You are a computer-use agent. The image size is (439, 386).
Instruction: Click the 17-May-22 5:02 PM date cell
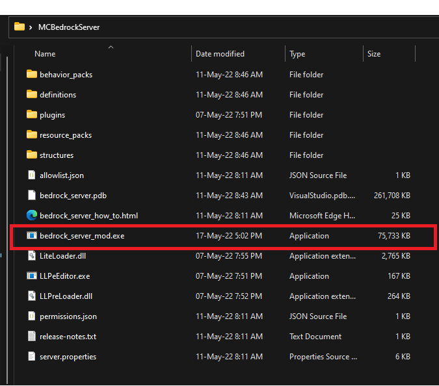click(229, 236)
